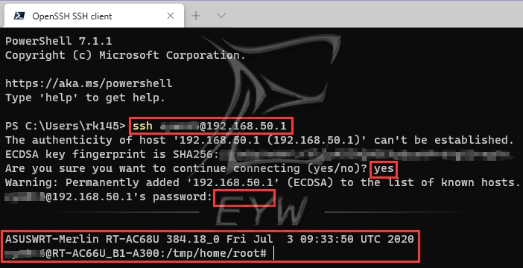Click the password entry box
The width and height of the screenshot is (523, 268).
(244, 198)
